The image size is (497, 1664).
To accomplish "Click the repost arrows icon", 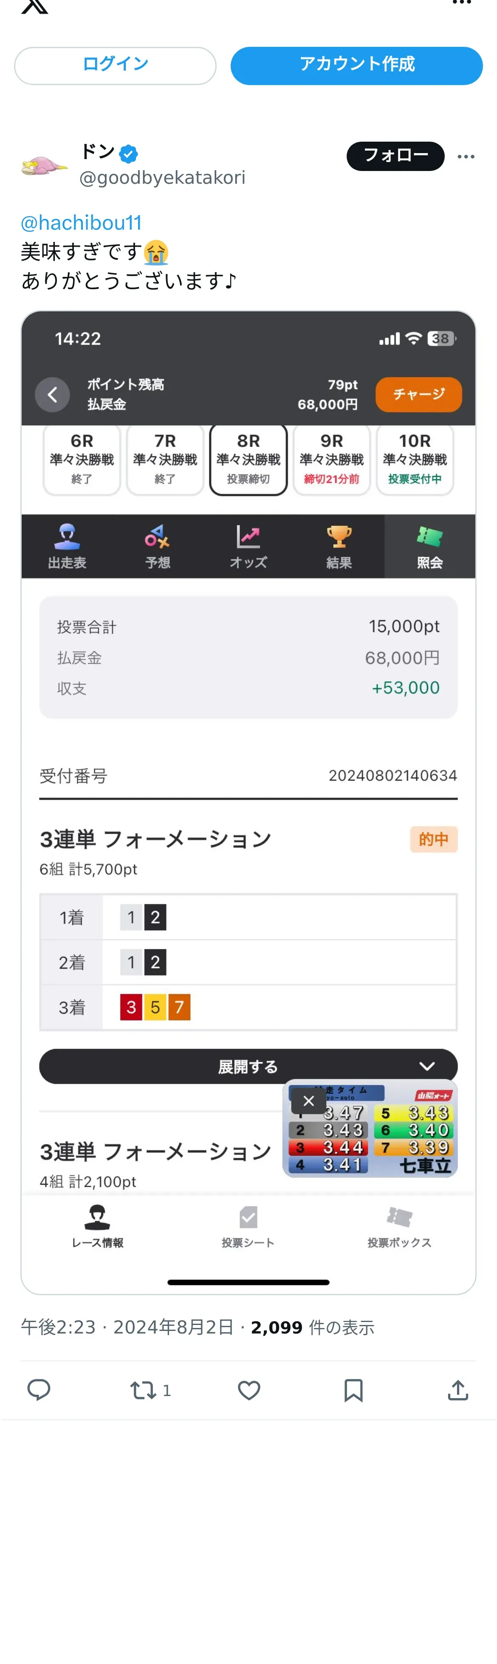I will [x=143, y=1390].
